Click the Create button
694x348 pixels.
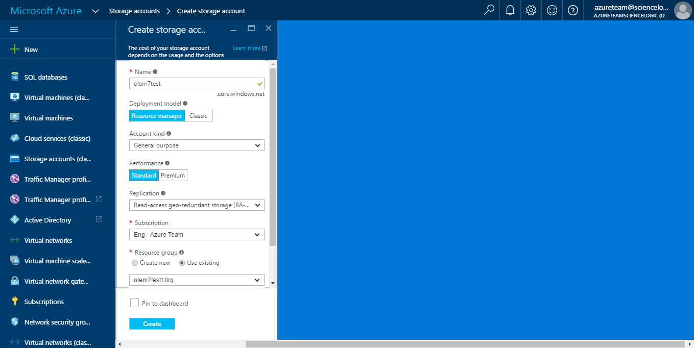(152, 324)
